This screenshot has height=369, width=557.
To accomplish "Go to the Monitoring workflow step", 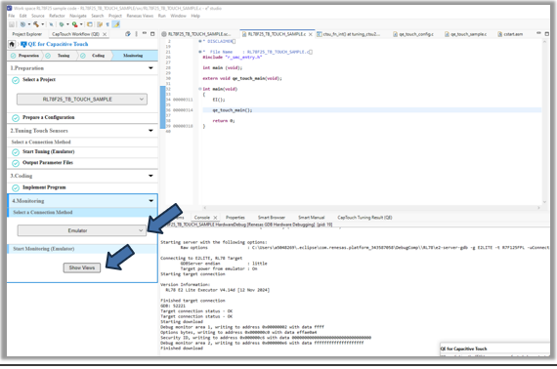I will click(x=134, y=56).
